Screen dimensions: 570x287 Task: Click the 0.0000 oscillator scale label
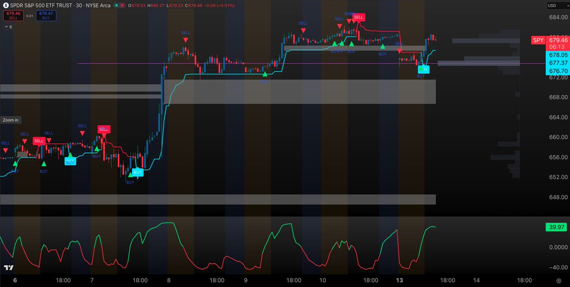pyautogui.click(x=558, y=247)
